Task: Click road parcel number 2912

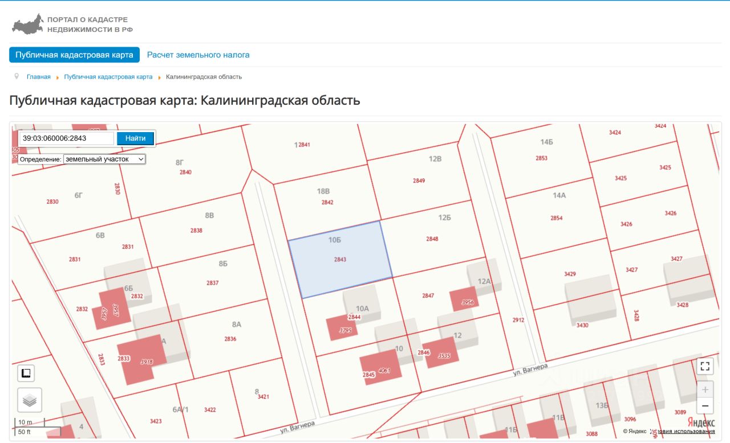Action: coord(518,320)
